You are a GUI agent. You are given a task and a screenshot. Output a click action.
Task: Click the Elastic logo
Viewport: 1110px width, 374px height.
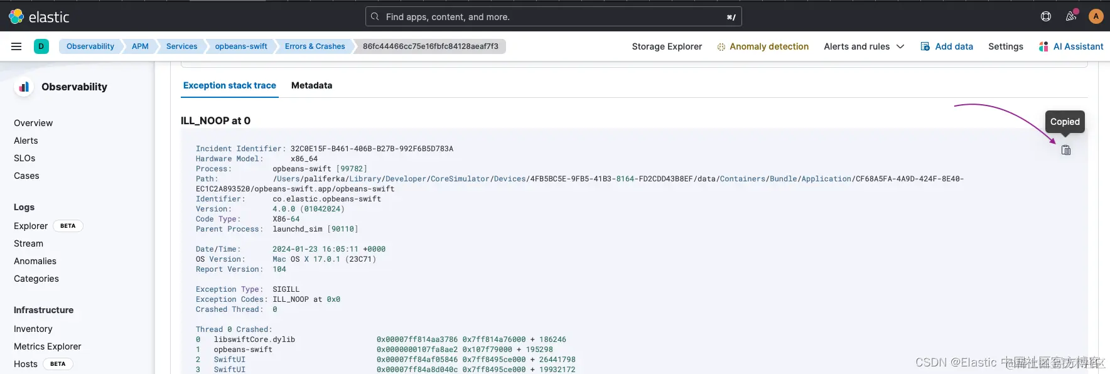39,17
